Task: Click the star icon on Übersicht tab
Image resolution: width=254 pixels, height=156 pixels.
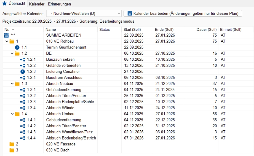Action: pos(5,3)
